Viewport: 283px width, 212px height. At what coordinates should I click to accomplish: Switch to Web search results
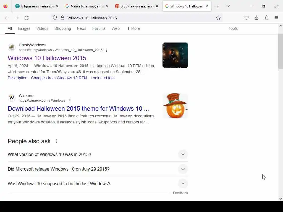tap(116, 28)
